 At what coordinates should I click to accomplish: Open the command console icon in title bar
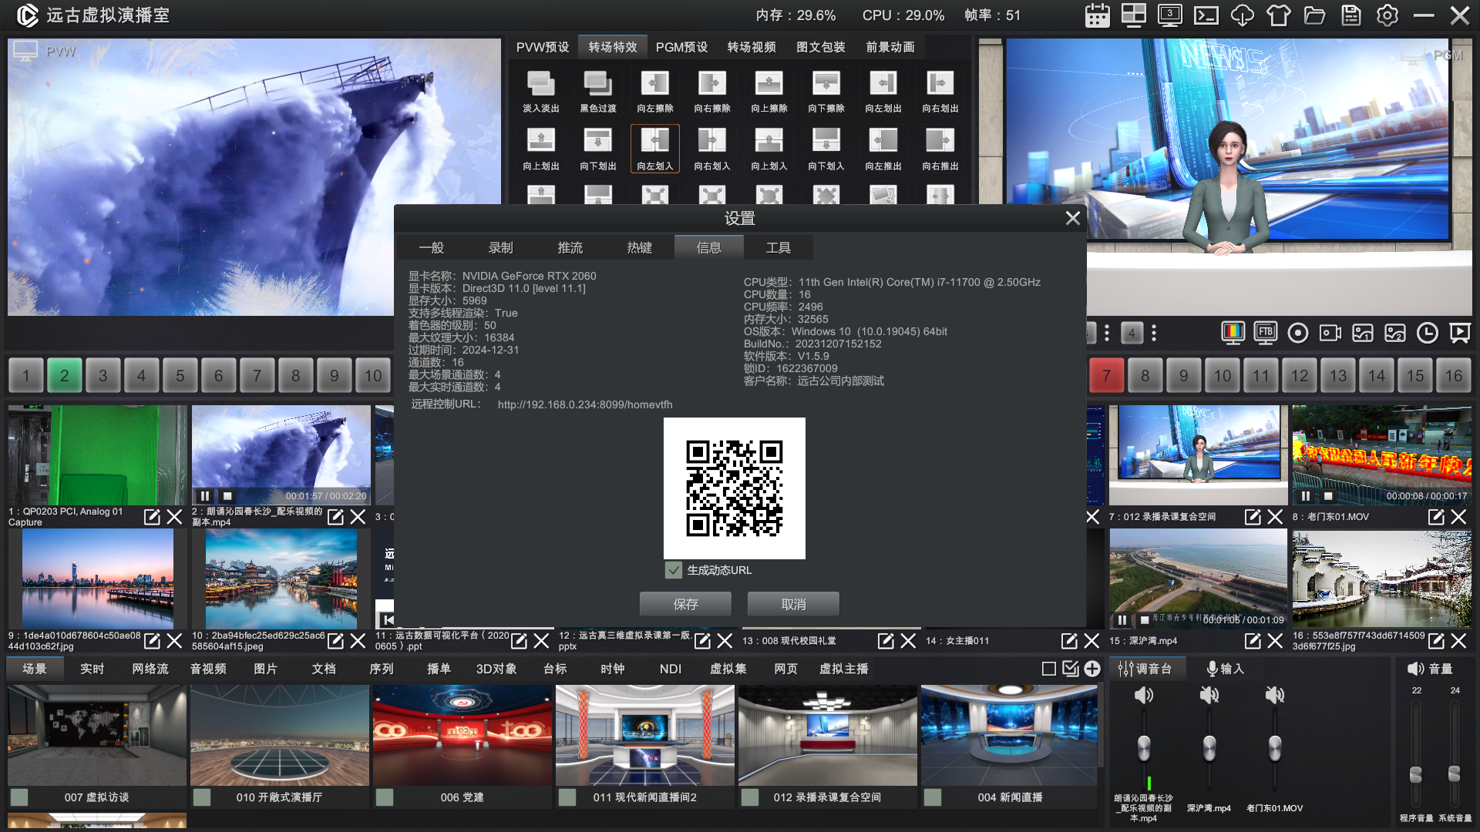click(1206, 15)
